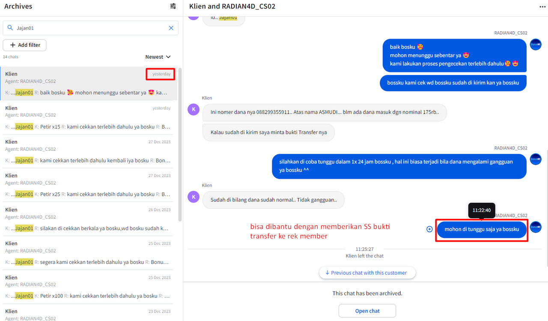Open the filter settings icon beside Archives title
This screenshot has height=321, width=548.
(x=173, y=6)
